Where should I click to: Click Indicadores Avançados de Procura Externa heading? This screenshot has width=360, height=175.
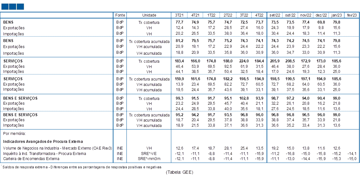[x=43, y=141]
